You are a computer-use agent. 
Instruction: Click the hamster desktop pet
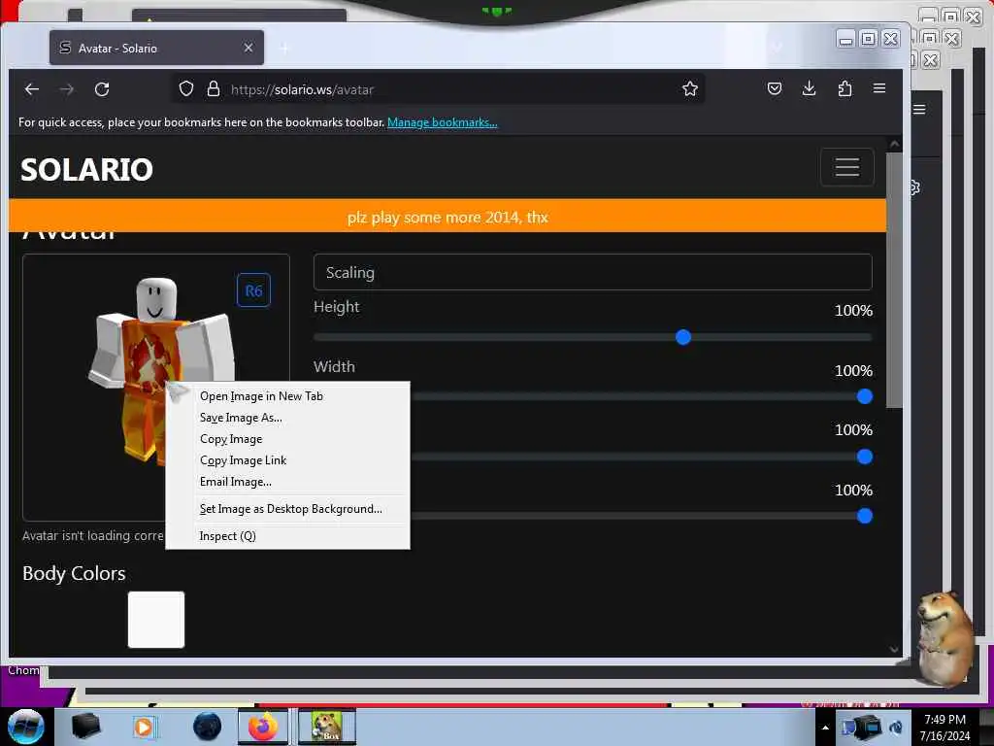(944, 639)
